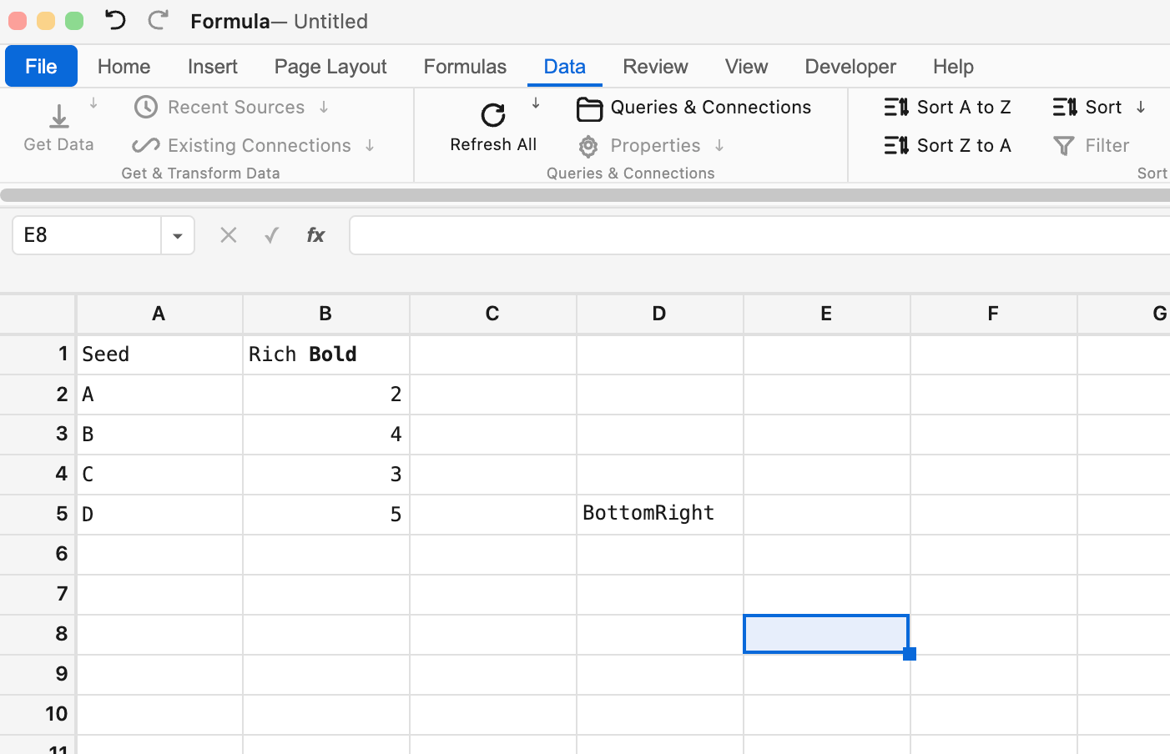Click the Existing Connections icon
This screenshot has width=1170, height=754.
point(145,145)
